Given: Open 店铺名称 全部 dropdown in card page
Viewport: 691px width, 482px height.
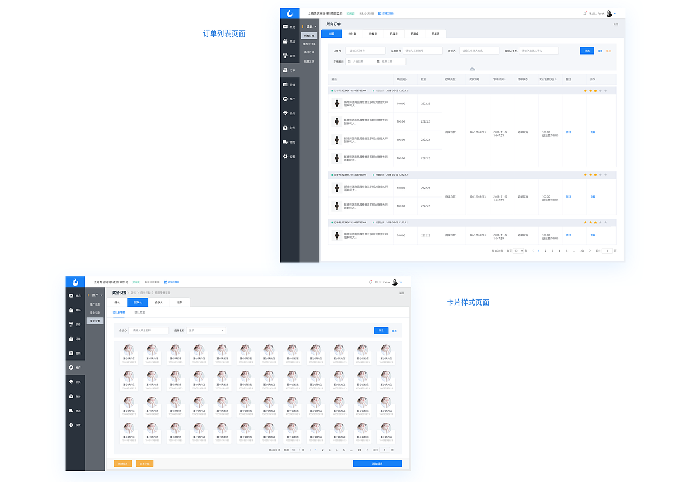Looking at the screenshot, I should pos(206,330).
